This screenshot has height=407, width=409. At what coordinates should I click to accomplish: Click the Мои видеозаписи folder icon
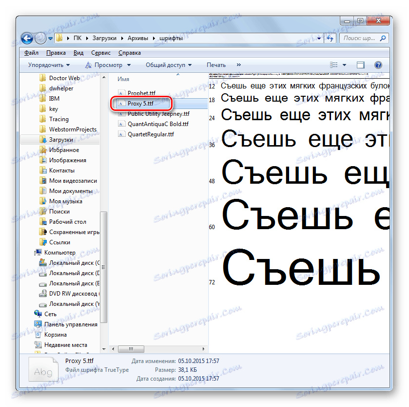(x=42, y=181)
